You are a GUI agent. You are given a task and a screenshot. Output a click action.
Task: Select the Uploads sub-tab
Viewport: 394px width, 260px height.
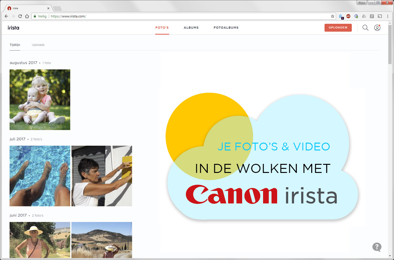coord(38,45)
